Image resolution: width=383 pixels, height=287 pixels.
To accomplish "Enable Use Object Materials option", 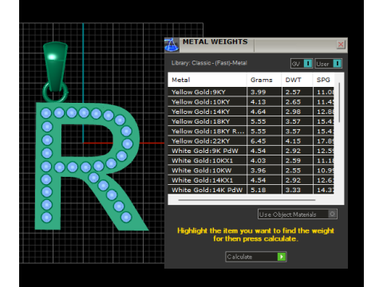I will 298,214.
